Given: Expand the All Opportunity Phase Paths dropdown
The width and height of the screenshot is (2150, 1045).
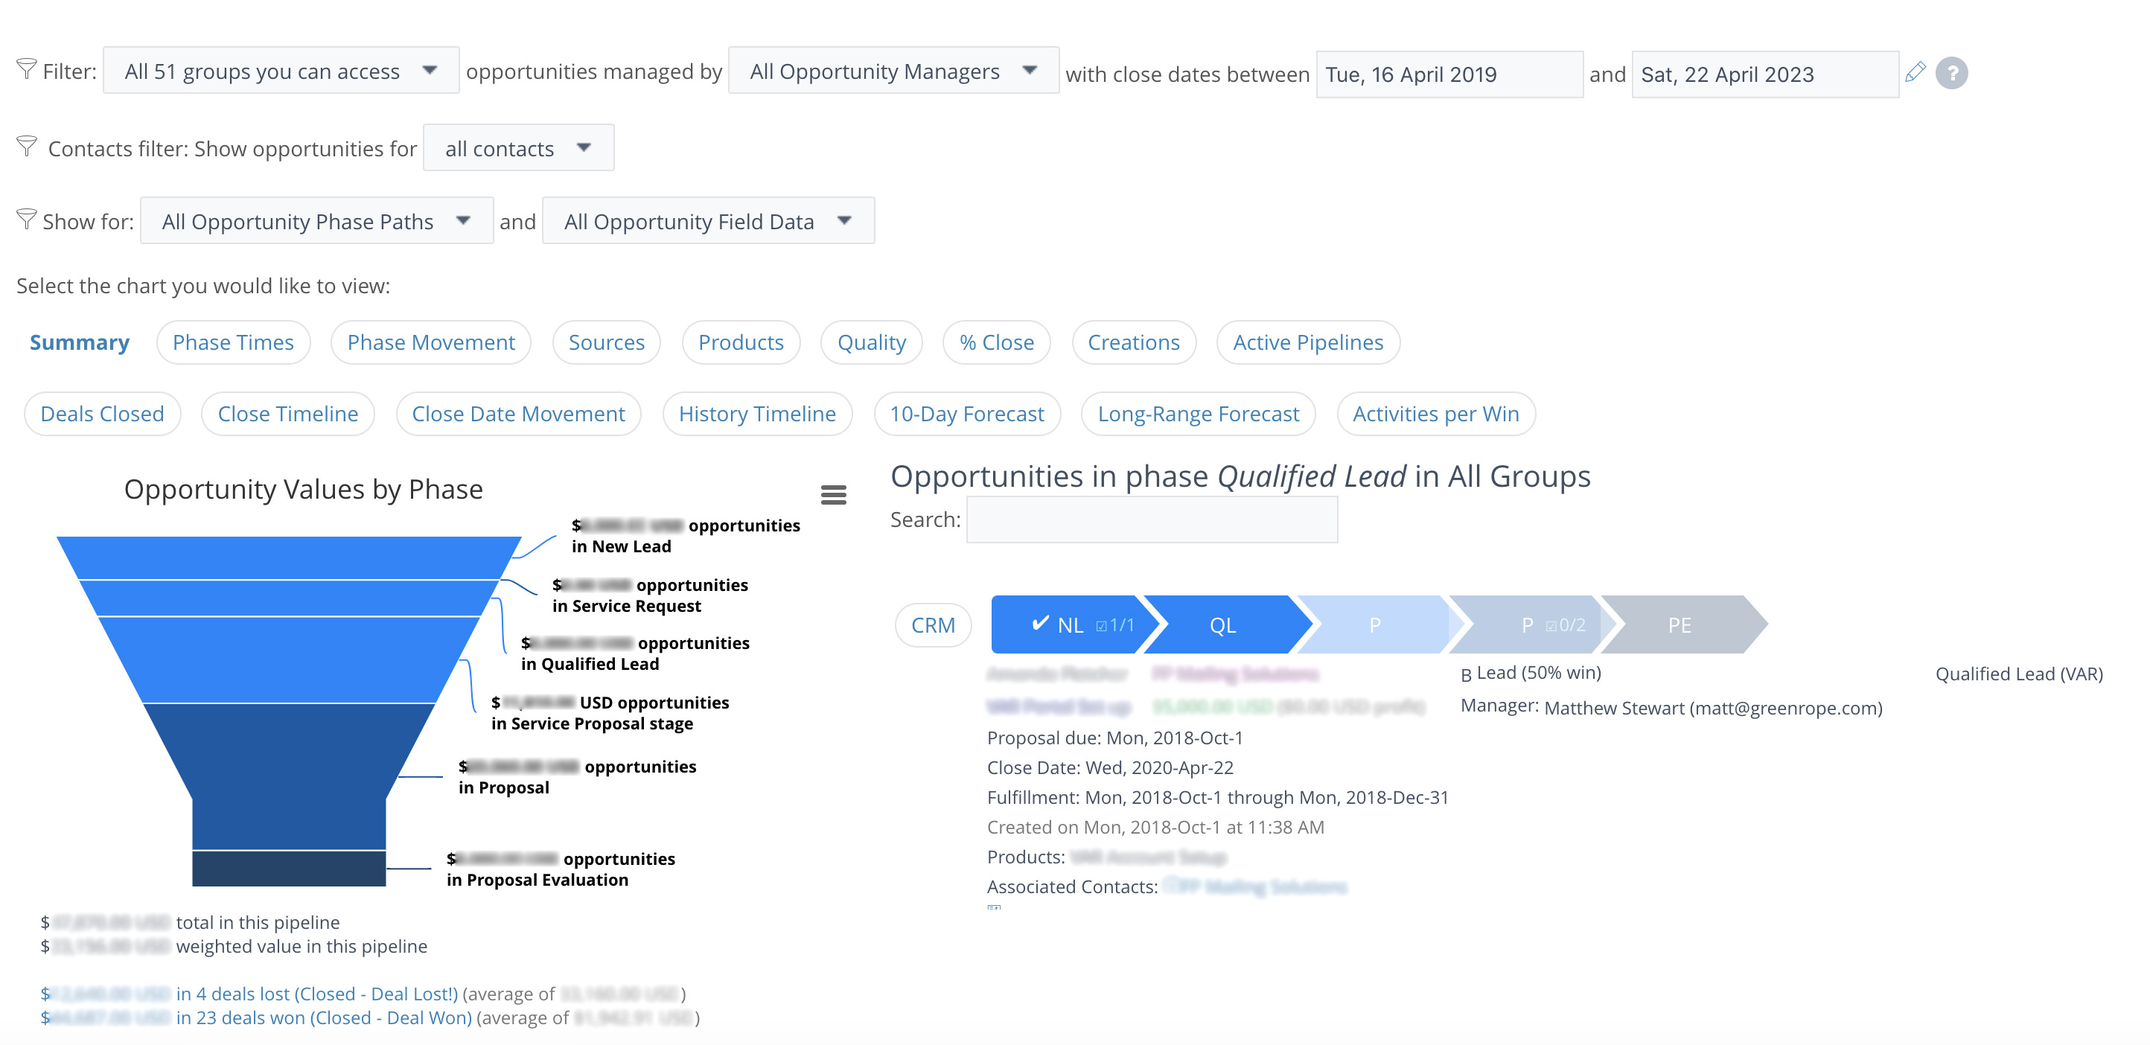Looking at the screenshot, I should click(x=316, y=221).
